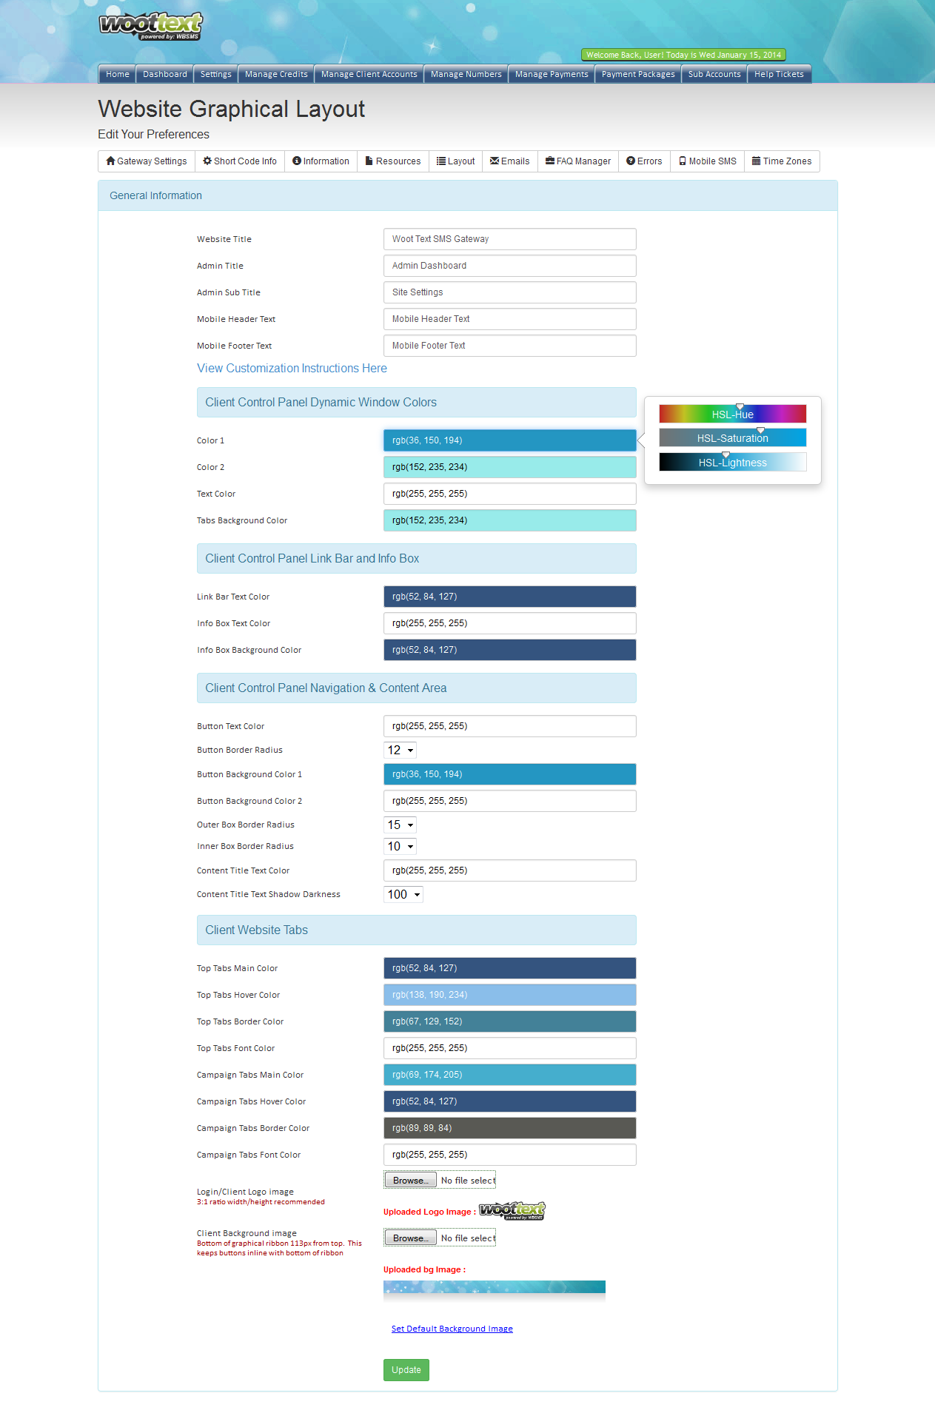
Task: Click the info circle icon beside Information
Action: coord(297,161)
